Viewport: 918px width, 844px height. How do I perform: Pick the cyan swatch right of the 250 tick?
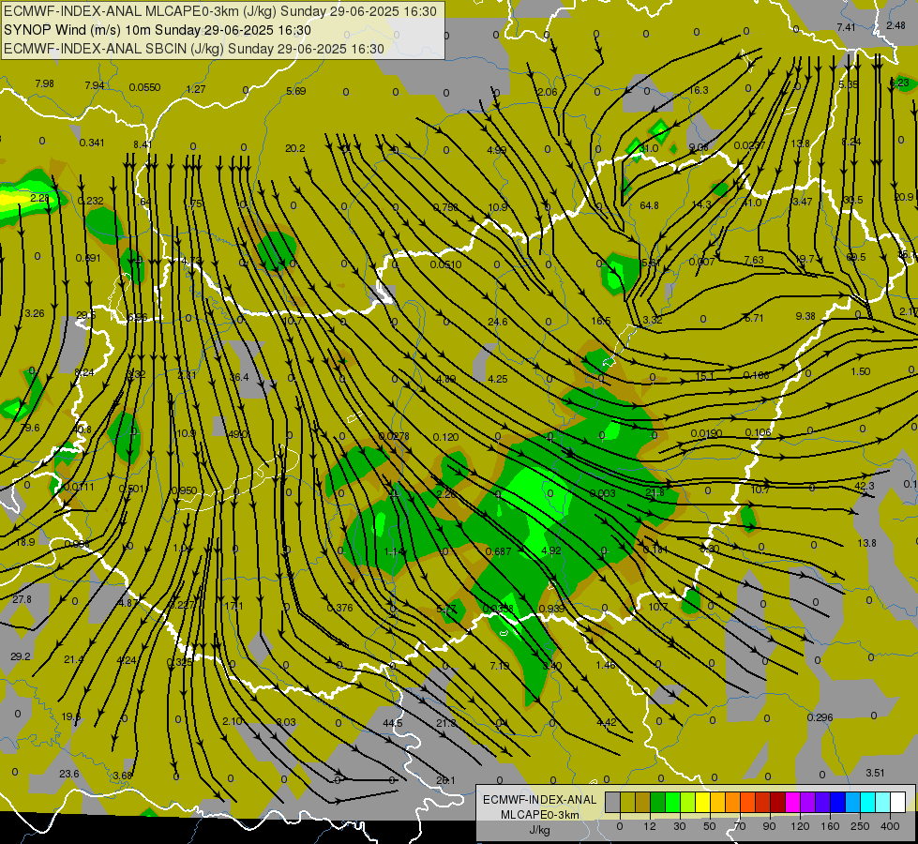[868, 802]
